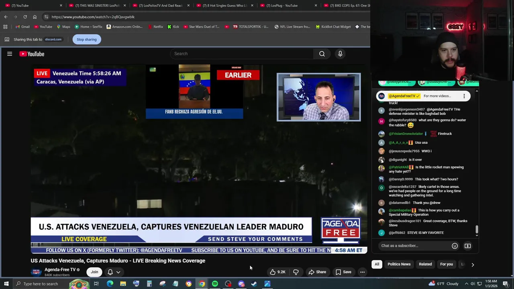
Task: Click the Super Chat dollar icon in chat
Action: [467, 246]
